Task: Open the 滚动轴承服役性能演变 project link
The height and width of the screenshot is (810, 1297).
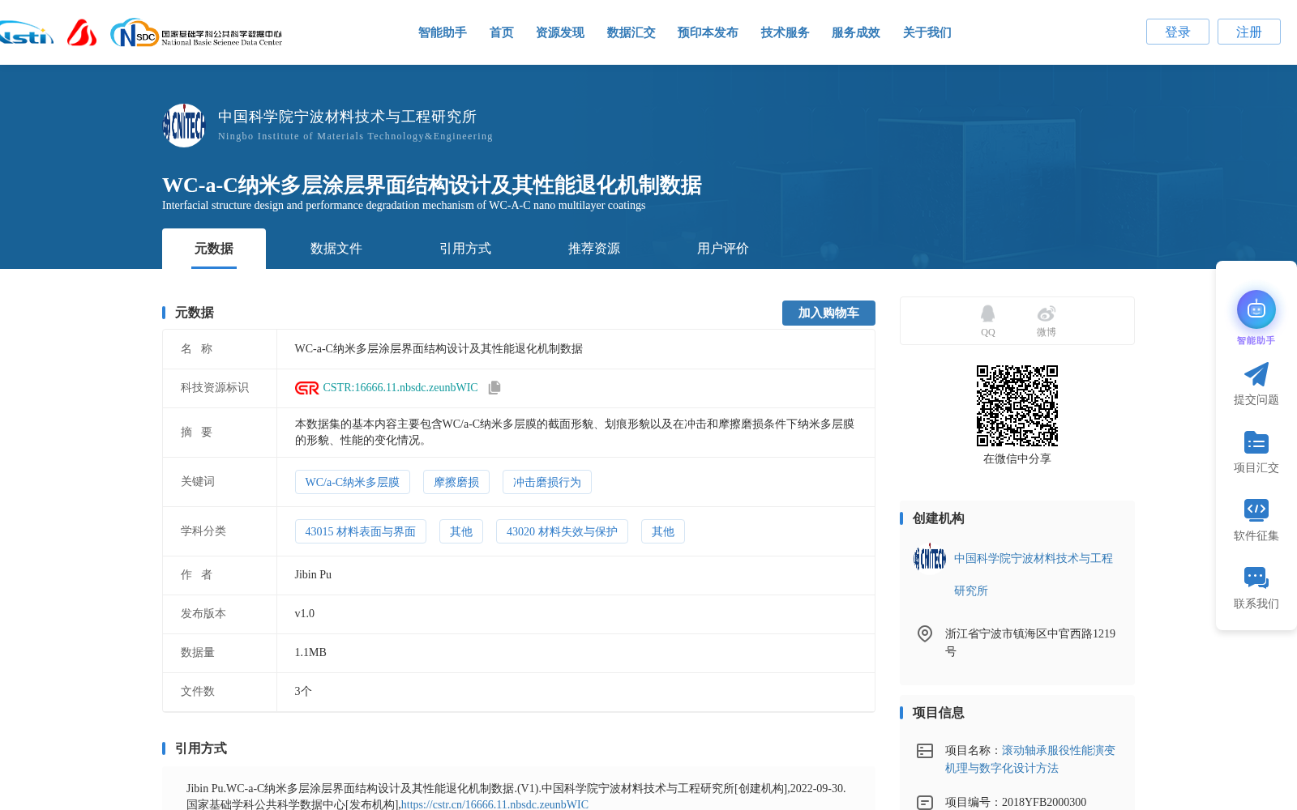Action: click(1030, 759)
